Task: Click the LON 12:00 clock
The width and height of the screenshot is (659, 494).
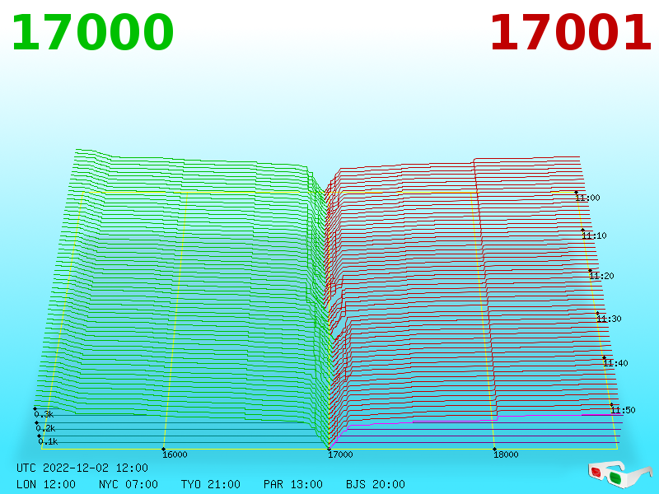Action: [46, 484]
